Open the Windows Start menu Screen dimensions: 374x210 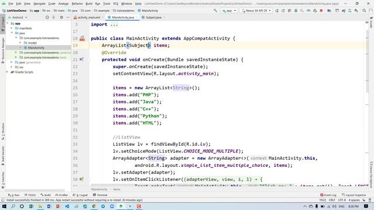[4, 206]
